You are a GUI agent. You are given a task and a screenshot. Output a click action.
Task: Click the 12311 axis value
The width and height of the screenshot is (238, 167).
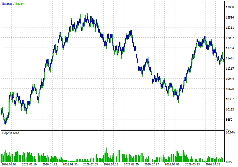point(230,27)
